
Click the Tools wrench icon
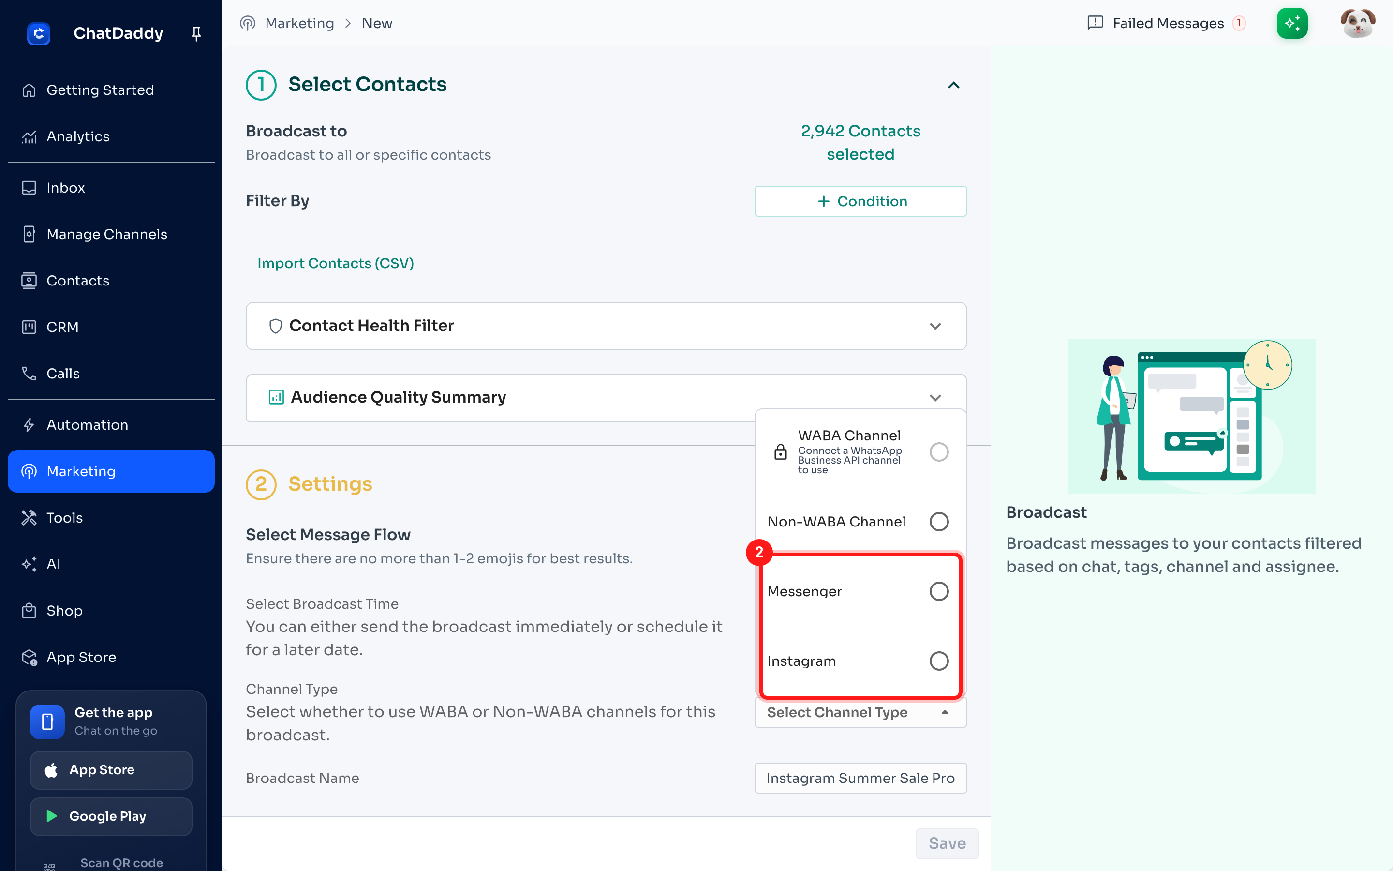coord(29,518)
